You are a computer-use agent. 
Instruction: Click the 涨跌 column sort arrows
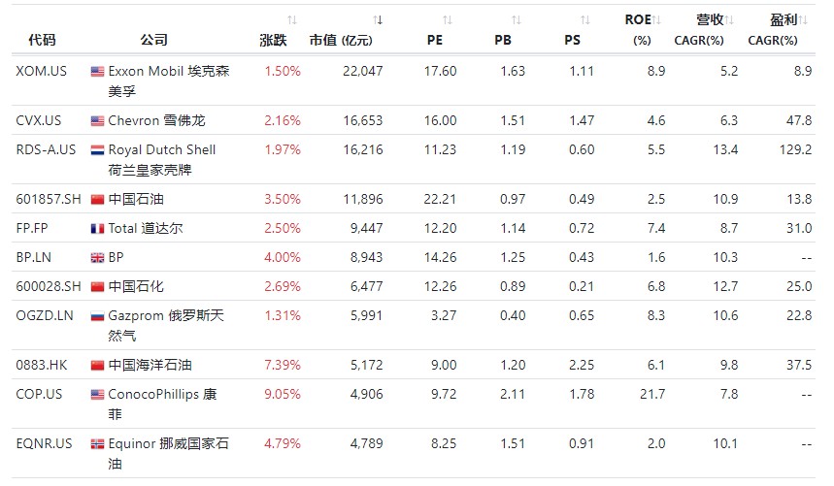pyautogui.click(x=292, y=20)
